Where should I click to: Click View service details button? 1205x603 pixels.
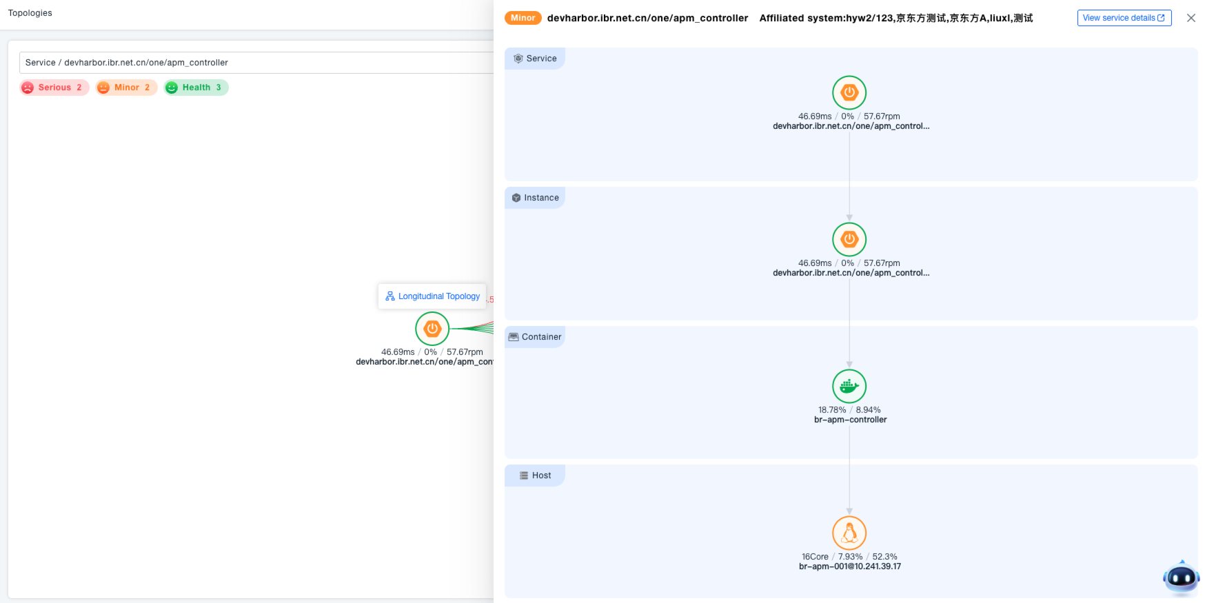point(1124,18)
